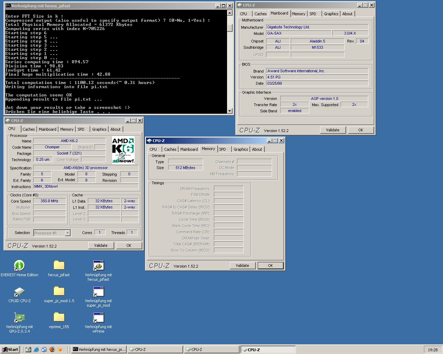Image resolution: width=443 pixels, height=354 pixels.
Task: Activate the third CPU-Z taskbar button
Action: 268,350
